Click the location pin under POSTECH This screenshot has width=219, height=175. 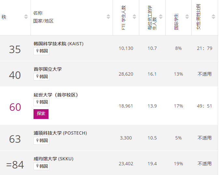37,140
